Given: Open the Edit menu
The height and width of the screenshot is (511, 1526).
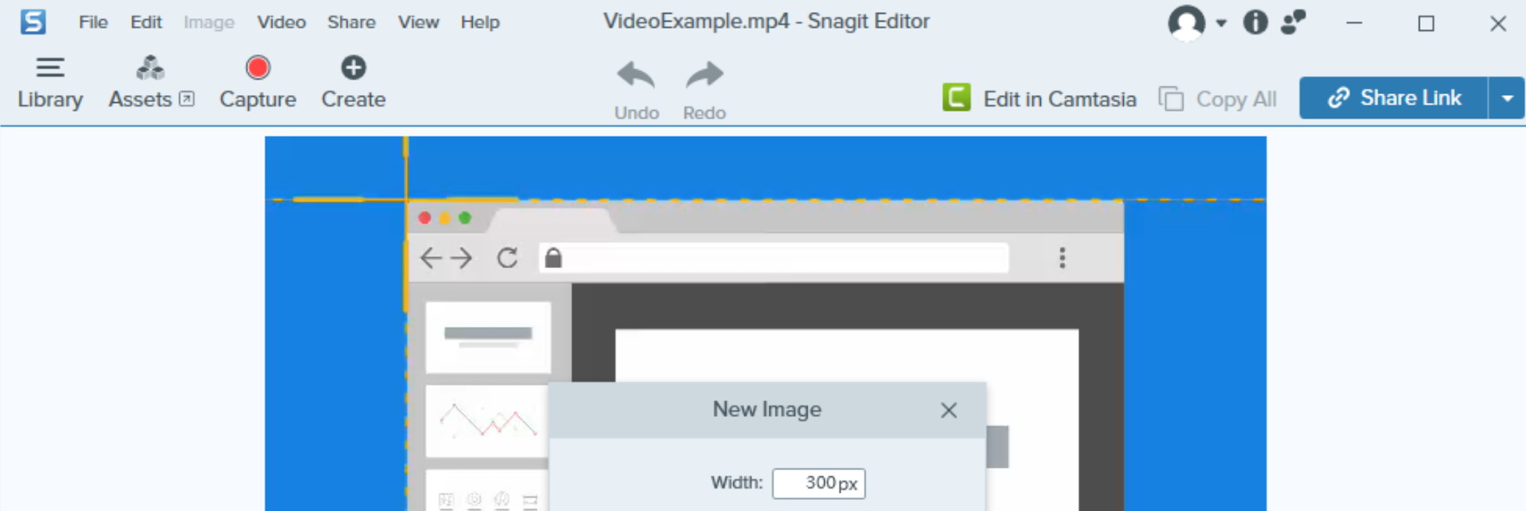Looking at the screenshot, I should [x=146, y=22].
